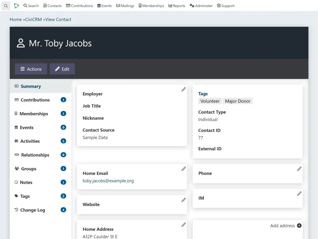This screenshot has height=239, width=318.
Task: Click the Volunteer tag chip
Action: [x=210, y=101]
